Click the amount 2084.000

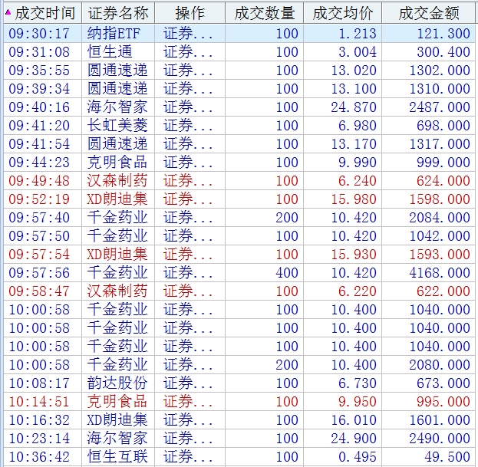pyautogui.click(x=440, y=218)
